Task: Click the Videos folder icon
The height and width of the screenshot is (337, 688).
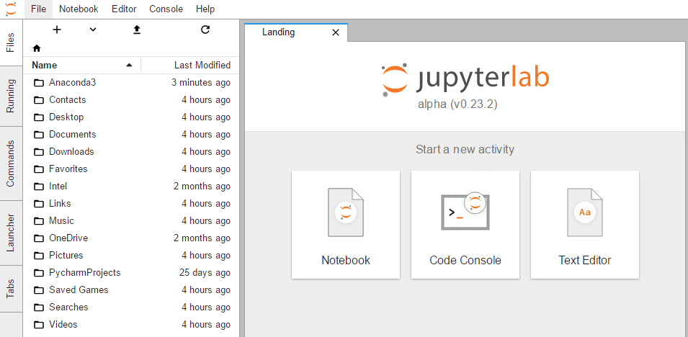Action: click(x=40, y=325)
